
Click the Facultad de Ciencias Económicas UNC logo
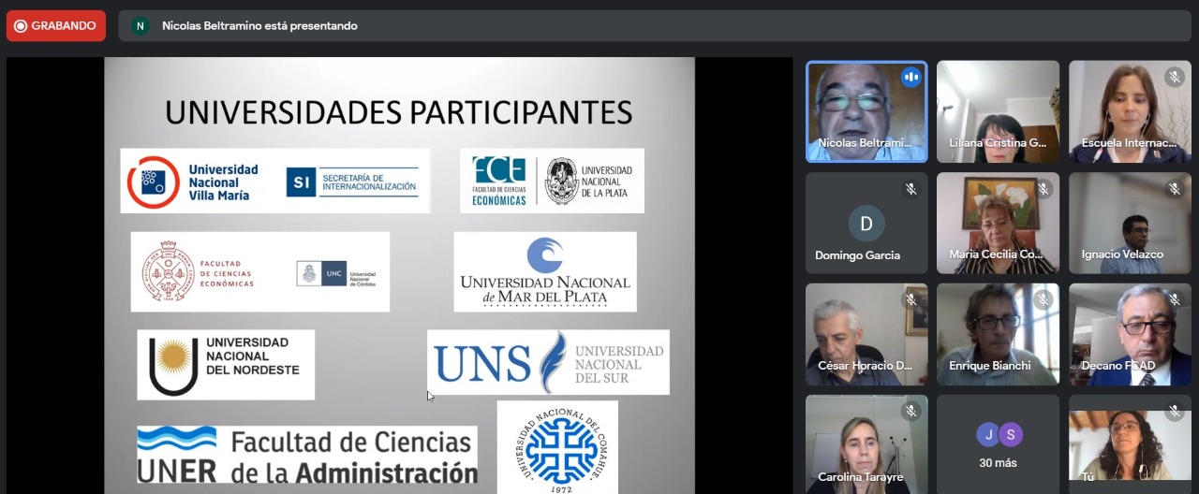pyautogui.click(x=259, y=271)
